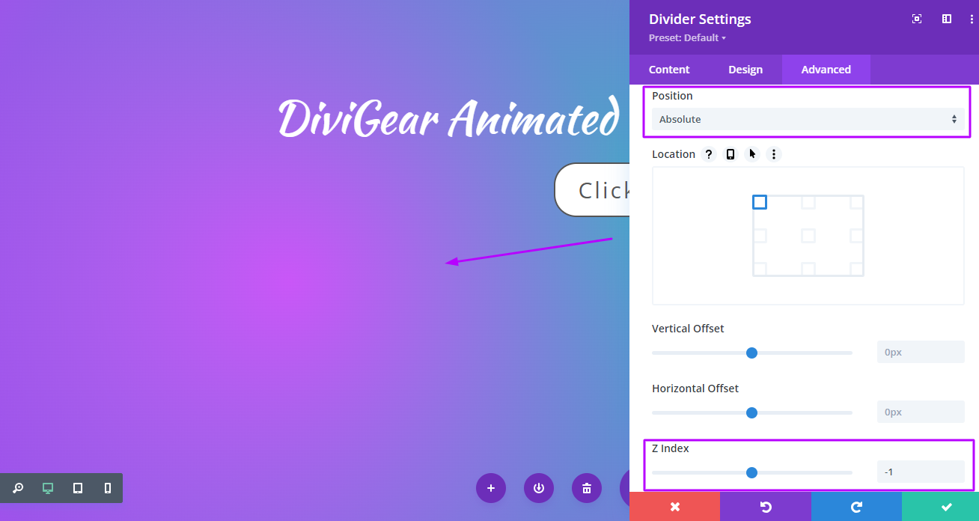The height and width of the screenshot is (521, 979).
Task: Open the Position dropdown showing Absolute
Action: coord(808,119)
